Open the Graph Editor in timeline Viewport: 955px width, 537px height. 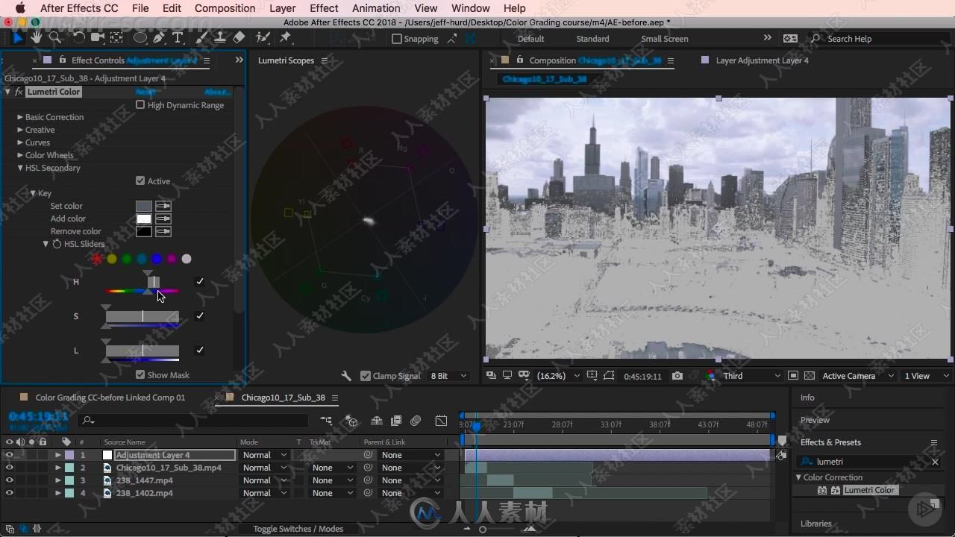[441, 421]
